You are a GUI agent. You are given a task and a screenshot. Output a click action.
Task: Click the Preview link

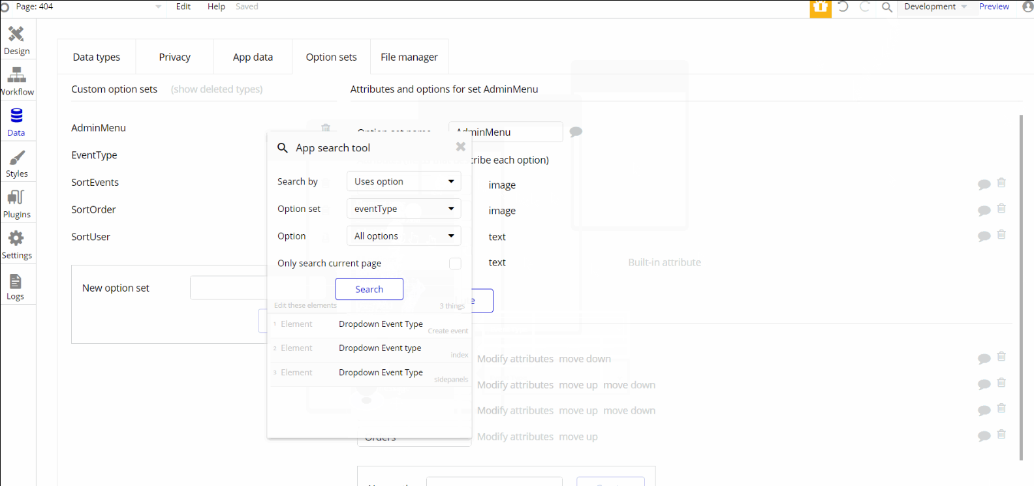tap(994, 7)
